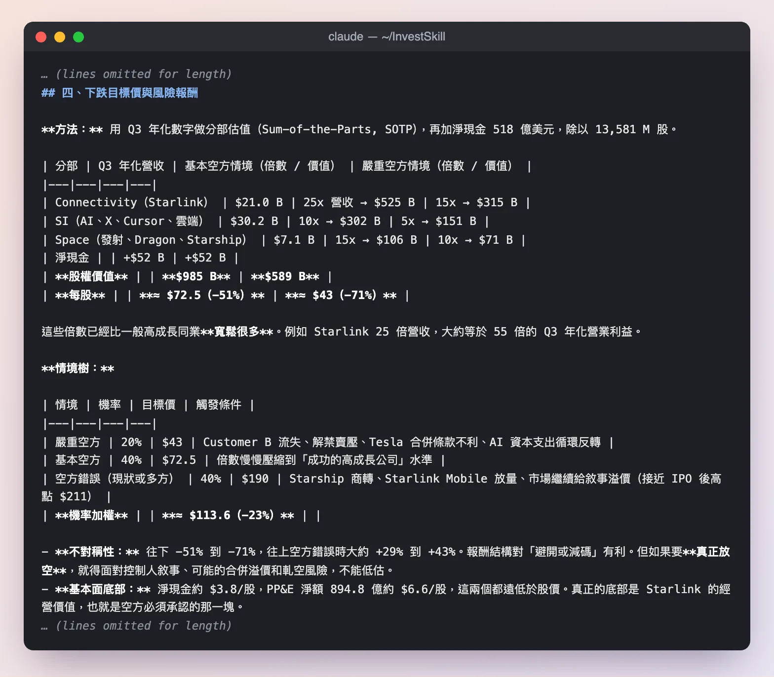Click the text 'PP&E 淨額 894.8 億約 $6.6/股'

356,589
